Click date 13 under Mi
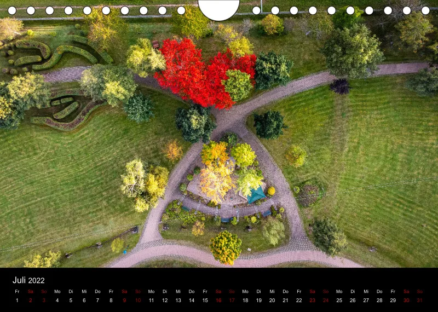Image resolution: width=438 pixels, height=312 pixels. coord(178,301)
